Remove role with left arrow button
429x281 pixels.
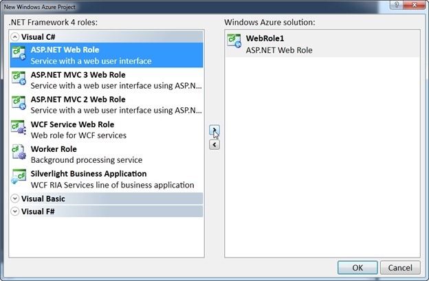click(x=214, y=144)
